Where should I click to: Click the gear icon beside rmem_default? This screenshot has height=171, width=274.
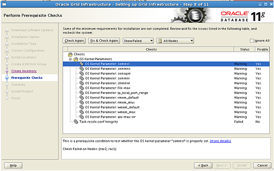[x=81, y=98]
